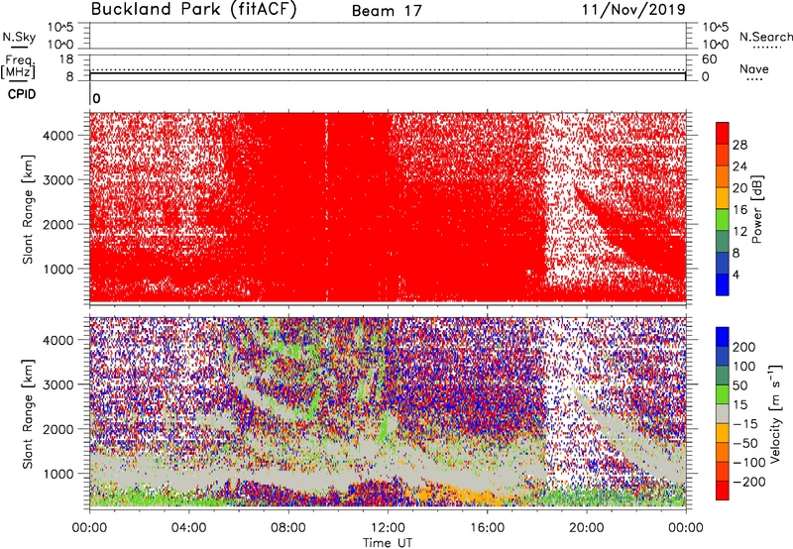Click the Power [dB] colorbar label
Screen dimensions: 793x549
tap(757, 209)
